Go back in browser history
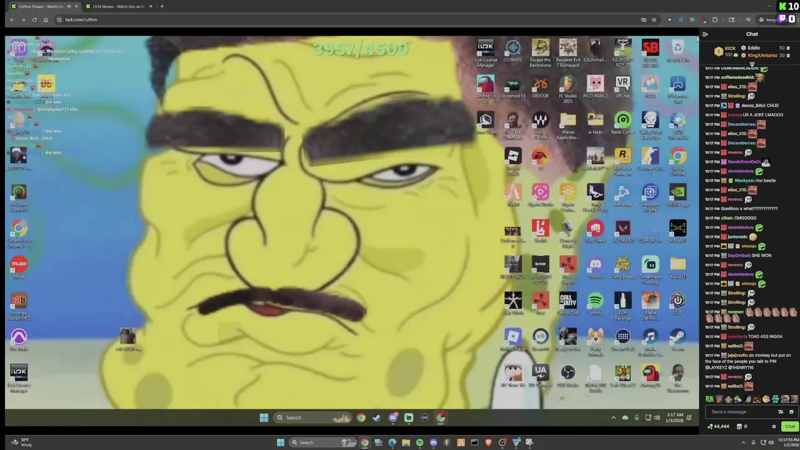This screenshot has height=450, width=800. pos(12,19)
